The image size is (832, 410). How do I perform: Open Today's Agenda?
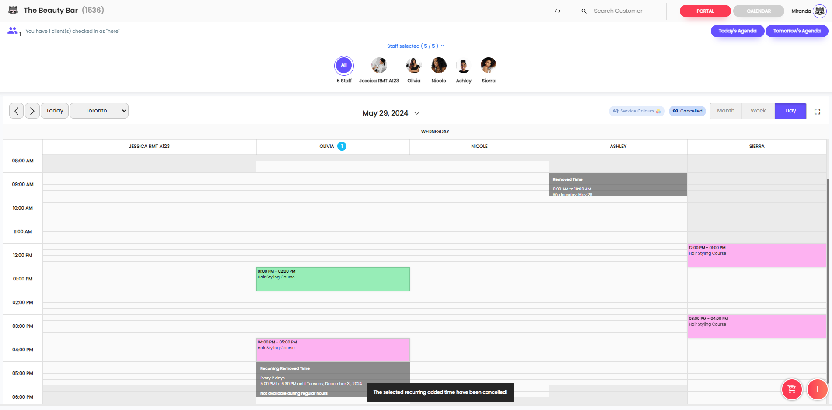point(738,31)
